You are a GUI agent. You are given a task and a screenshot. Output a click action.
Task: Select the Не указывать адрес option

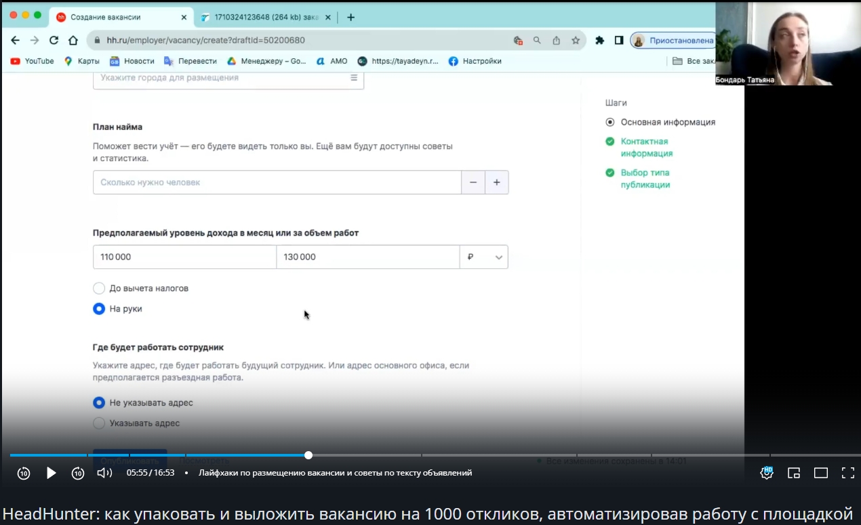(99, 402)
